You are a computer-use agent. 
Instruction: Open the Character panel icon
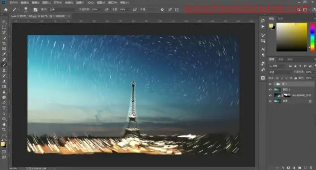[x=263, y=49]
